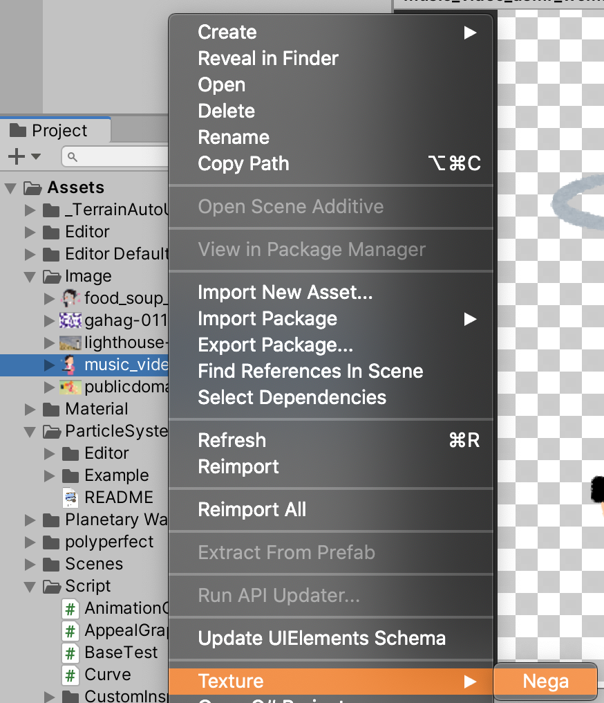This screenshot has height=703, width=604.
Task: Expand the Scenes folder arrow
Action: [30, 564]
